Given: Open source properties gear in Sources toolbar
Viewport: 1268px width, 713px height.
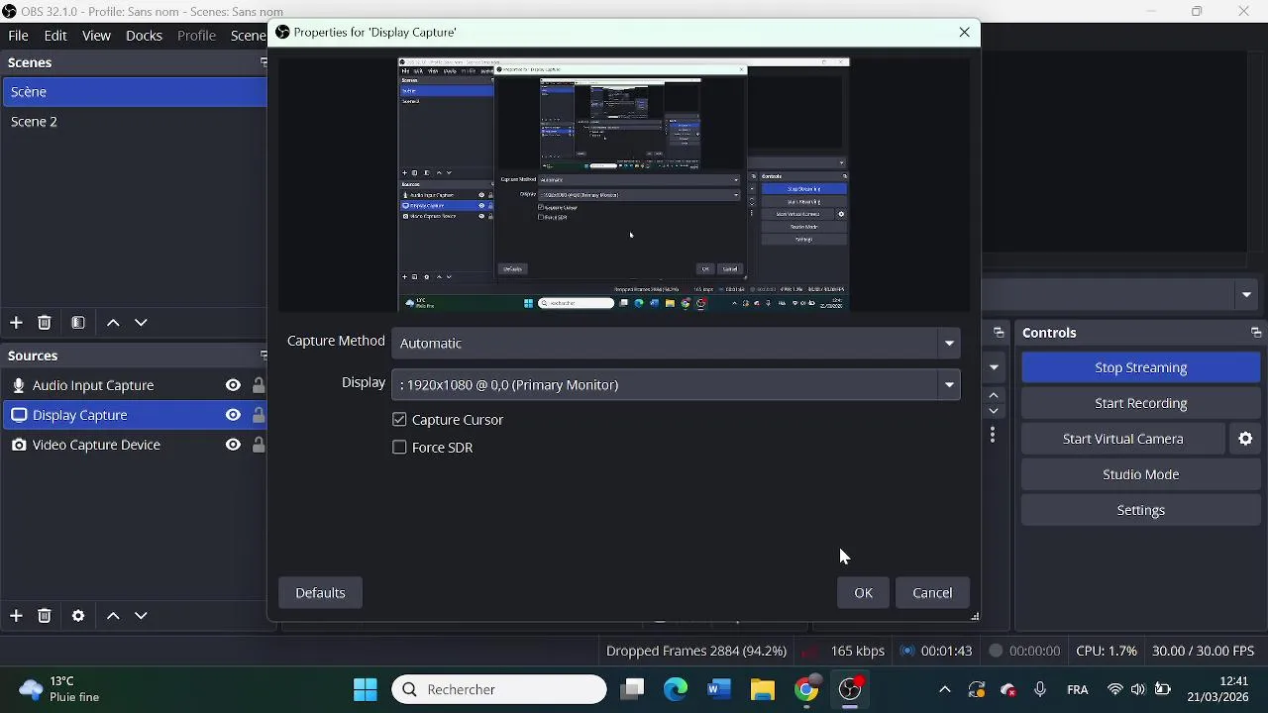Looking at the screenshot, I should 78,616.
